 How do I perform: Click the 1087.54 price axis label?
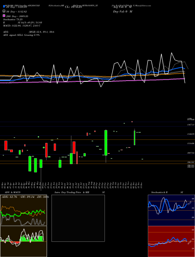[191, 153]
